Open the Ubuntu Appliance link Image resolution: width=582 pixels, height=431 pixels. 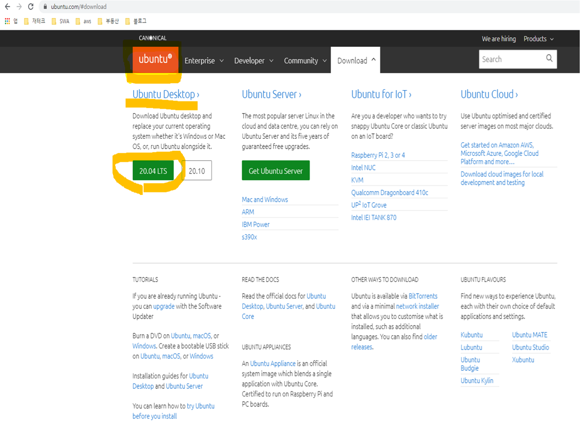273,363
